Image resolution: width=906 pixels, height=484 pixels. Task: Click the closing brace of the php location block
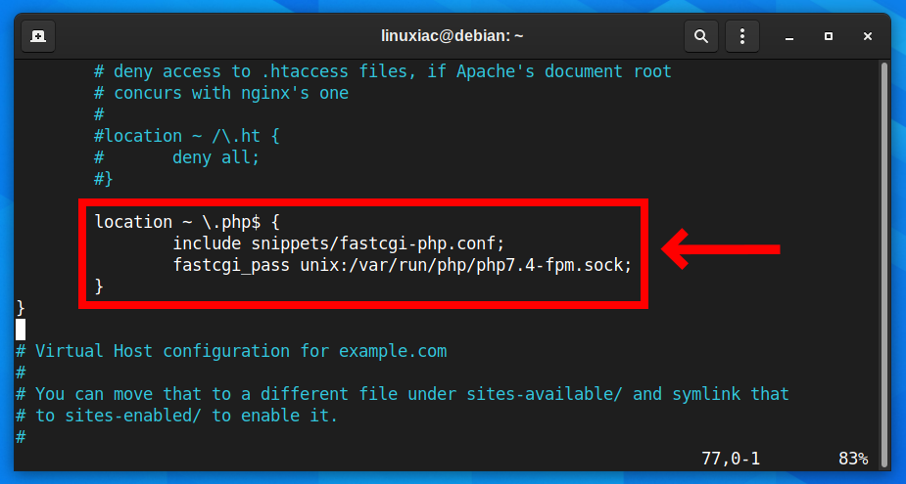99,286
